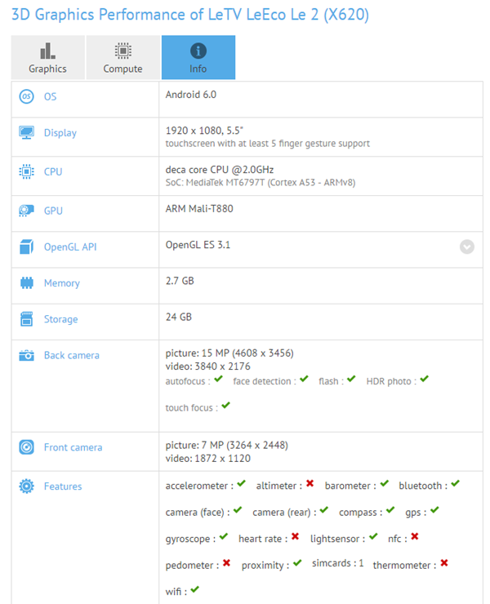Click the CPU chip icon
This screenshot has width=490, height=604.
point(27,171)
